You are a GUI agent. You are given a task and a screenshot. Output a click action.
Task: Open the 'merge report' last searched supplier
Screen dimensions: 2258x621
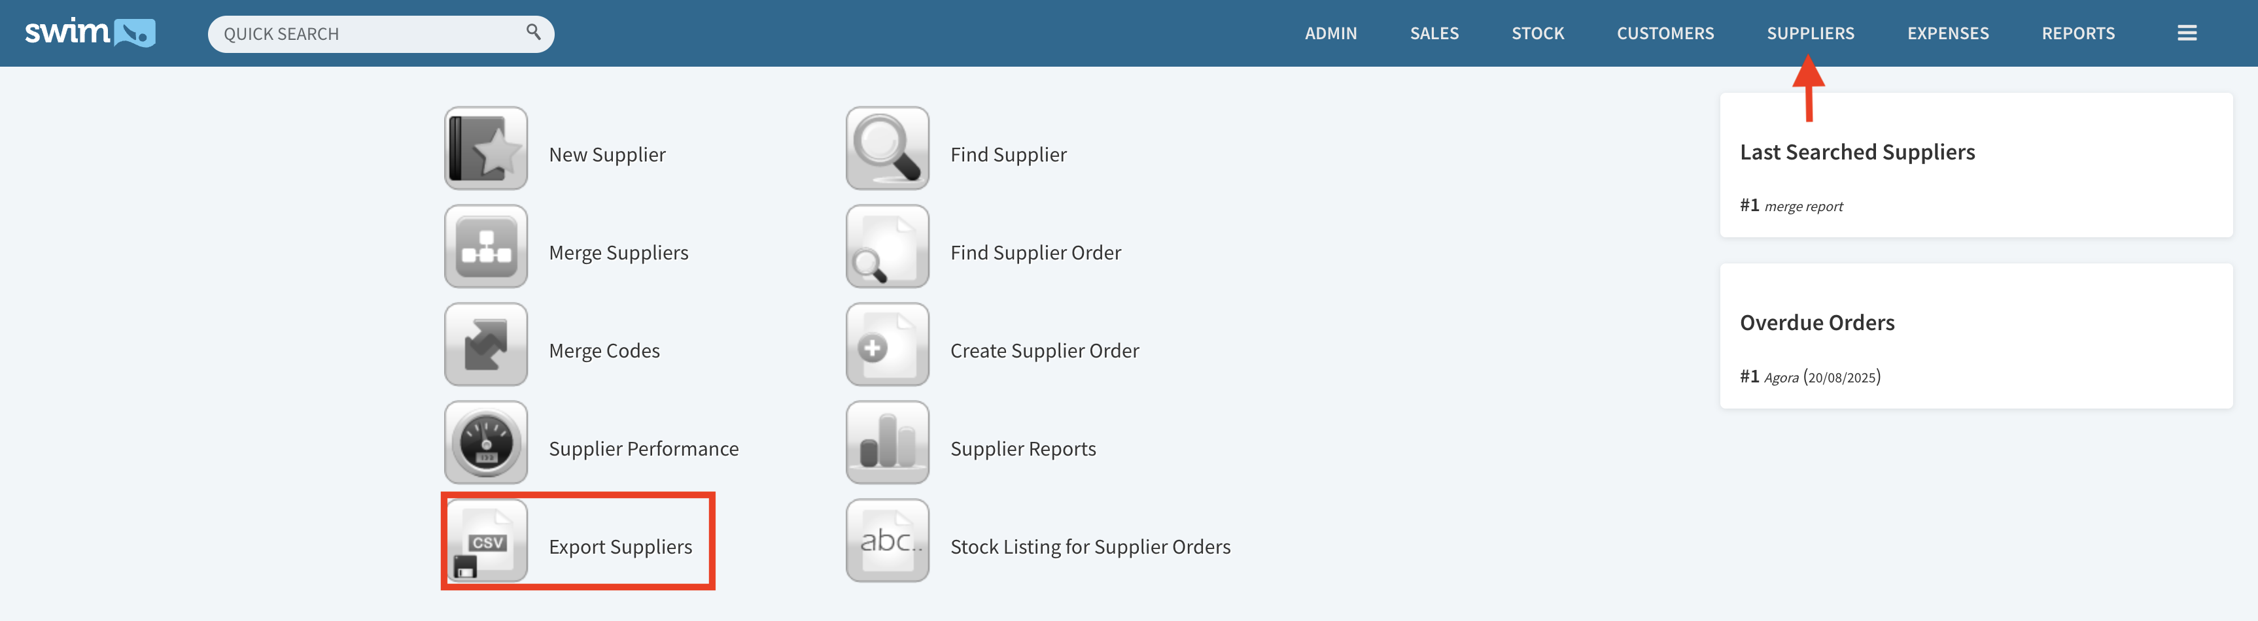tap(1802, 207)
